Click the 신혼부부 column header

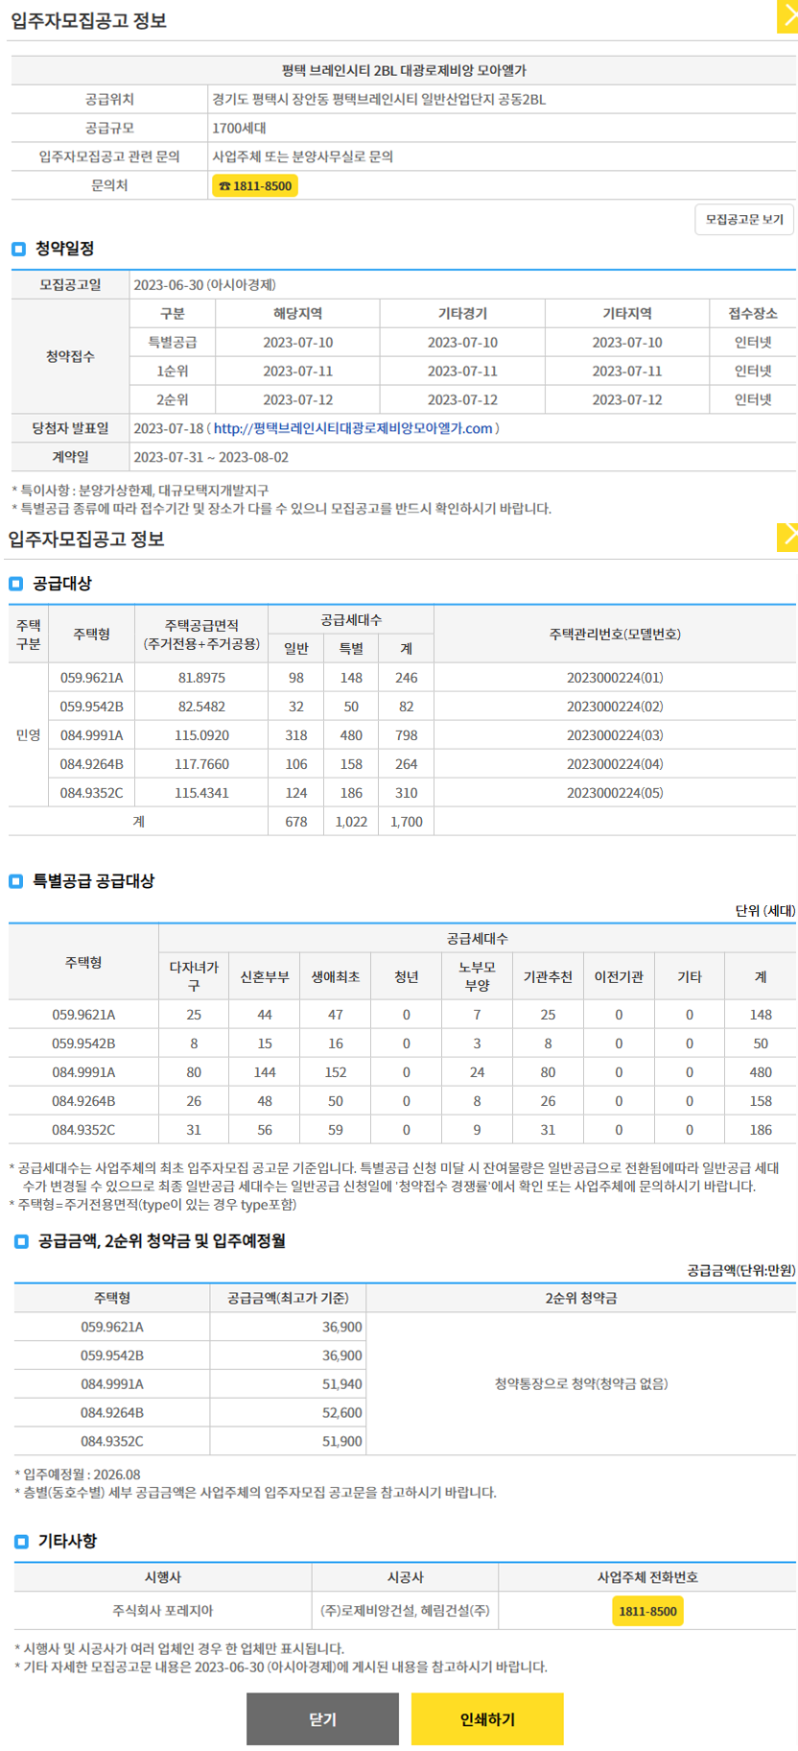[x=265, y=976]
